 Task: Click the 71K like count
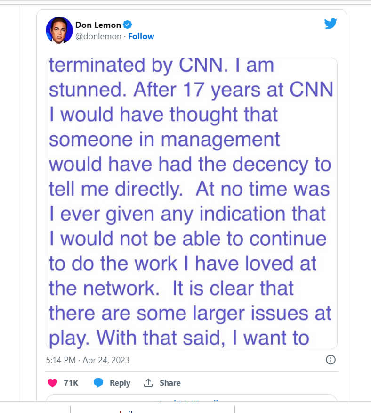(x=71, y=383)
